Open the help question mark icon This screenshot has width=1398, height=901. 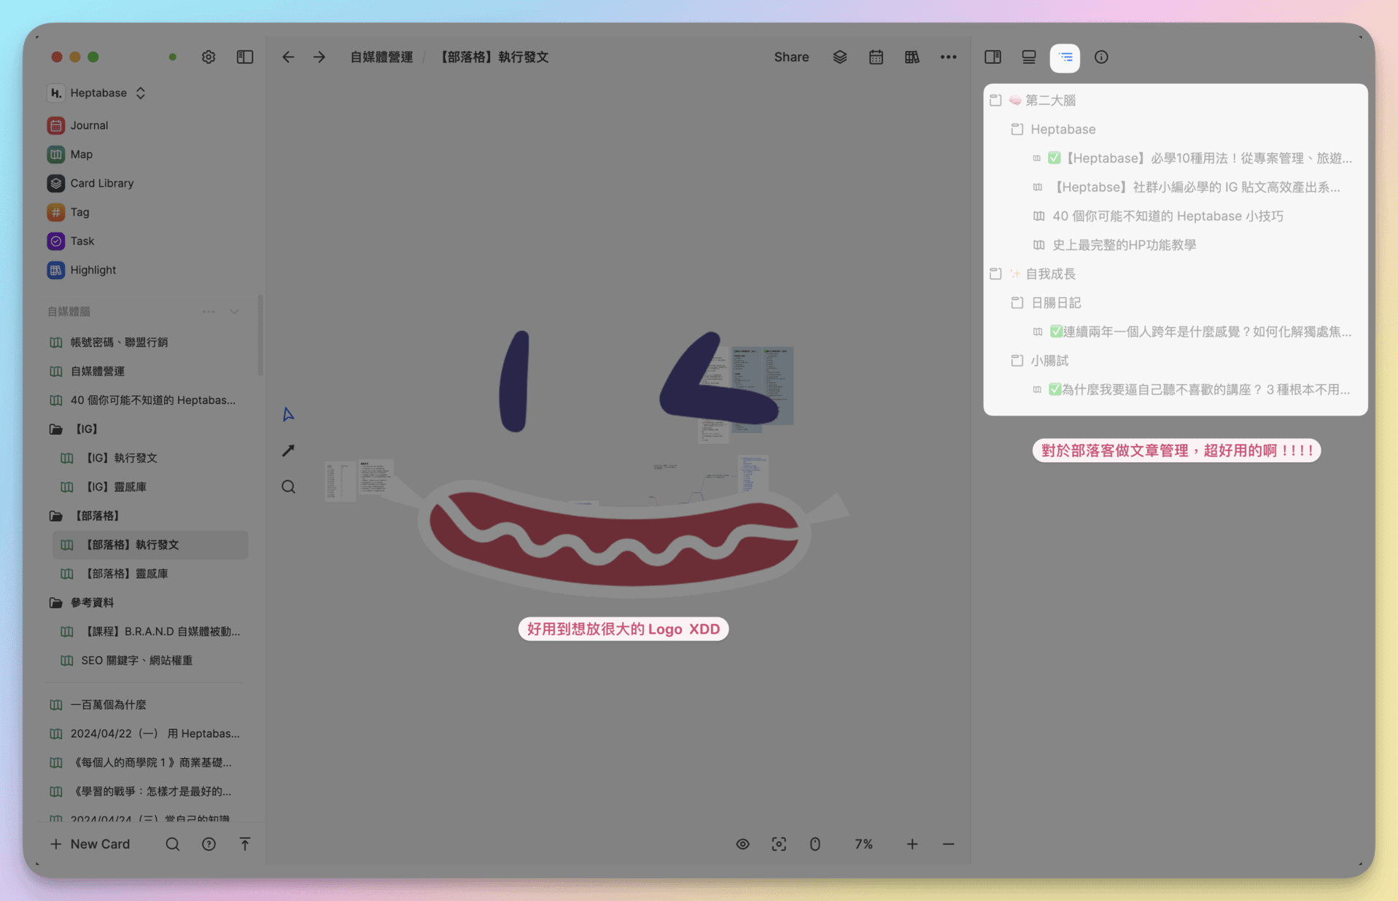[x=209, y=844]
